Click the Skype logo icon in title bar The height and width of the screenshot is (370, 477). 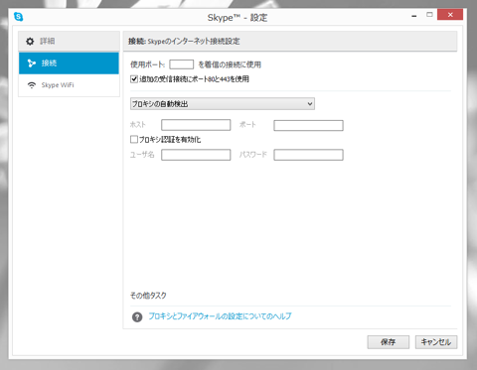[19, 16]
